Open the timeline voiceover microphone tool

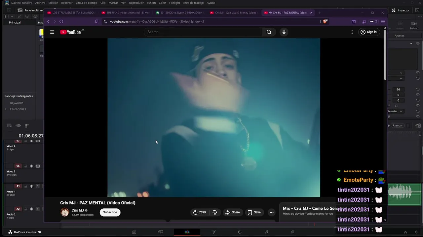pyautogui.click(x=27, y=125)
